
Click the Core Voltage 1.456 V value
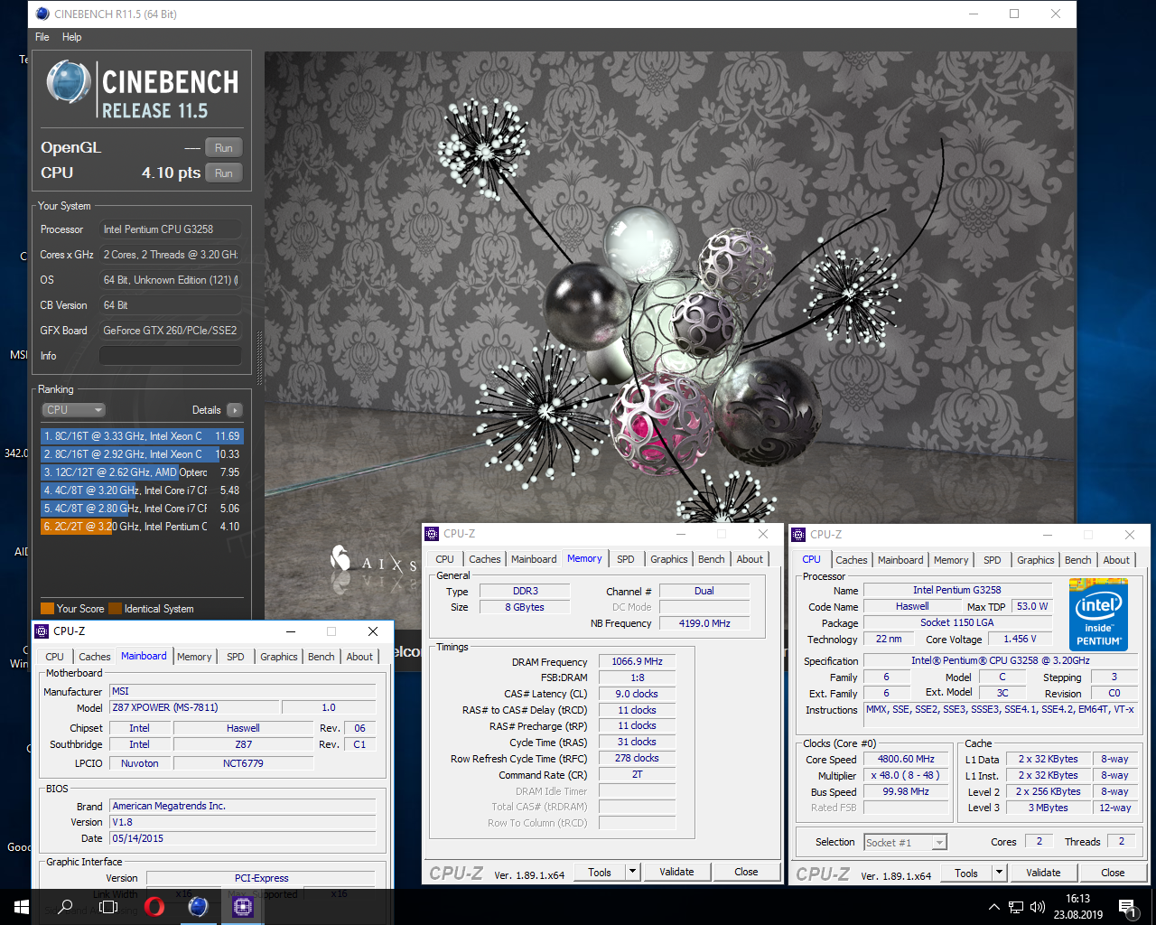(1020, 640)
